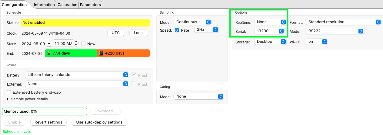
Task: Switch to the Calibration tab
Action: (67, 5)
